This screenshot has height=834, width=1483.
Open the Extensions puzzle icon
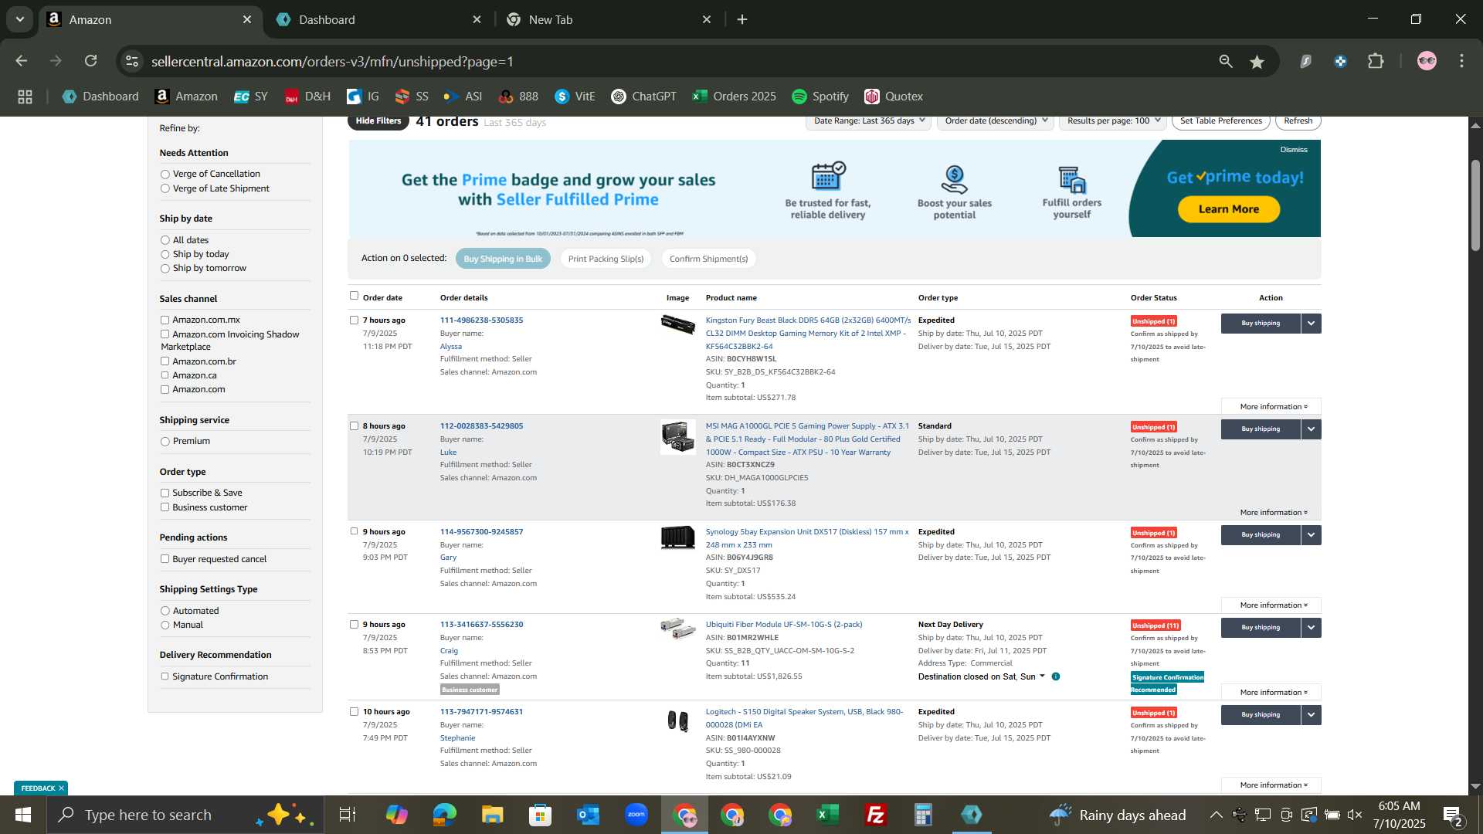click(x=1376, y=61)
